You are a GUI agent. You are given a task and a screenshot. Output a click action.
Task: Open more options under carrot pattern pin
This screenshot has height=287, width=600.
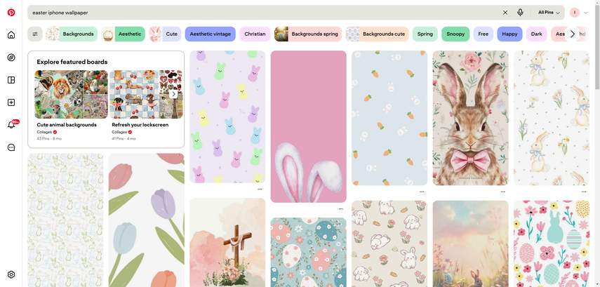[422, 192]
